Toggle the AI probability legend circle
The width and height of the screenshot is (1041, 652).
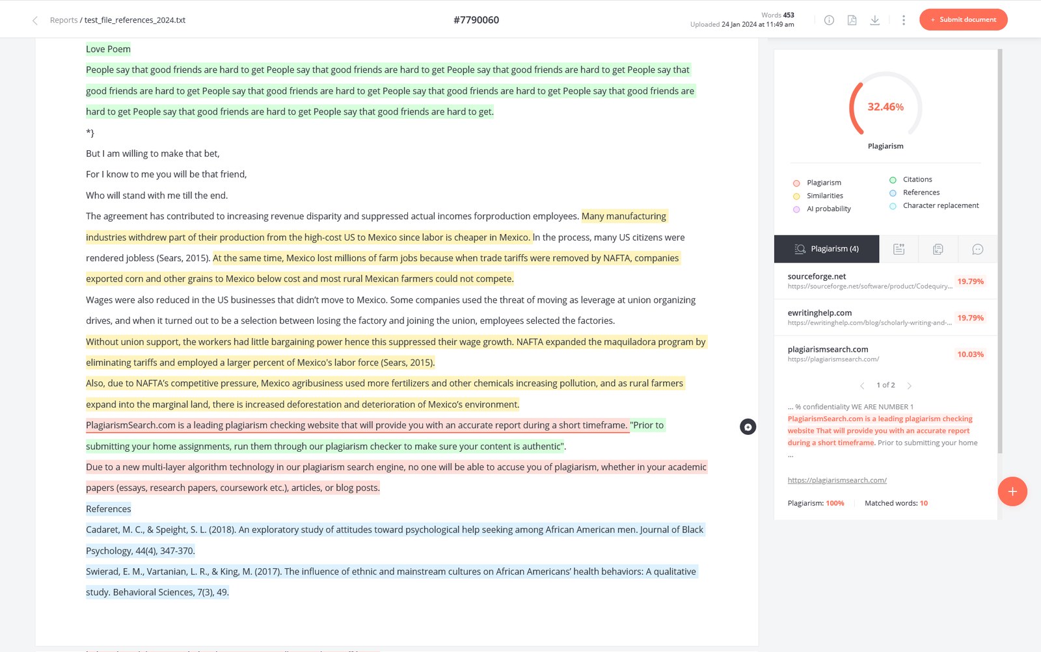point(796,209)
